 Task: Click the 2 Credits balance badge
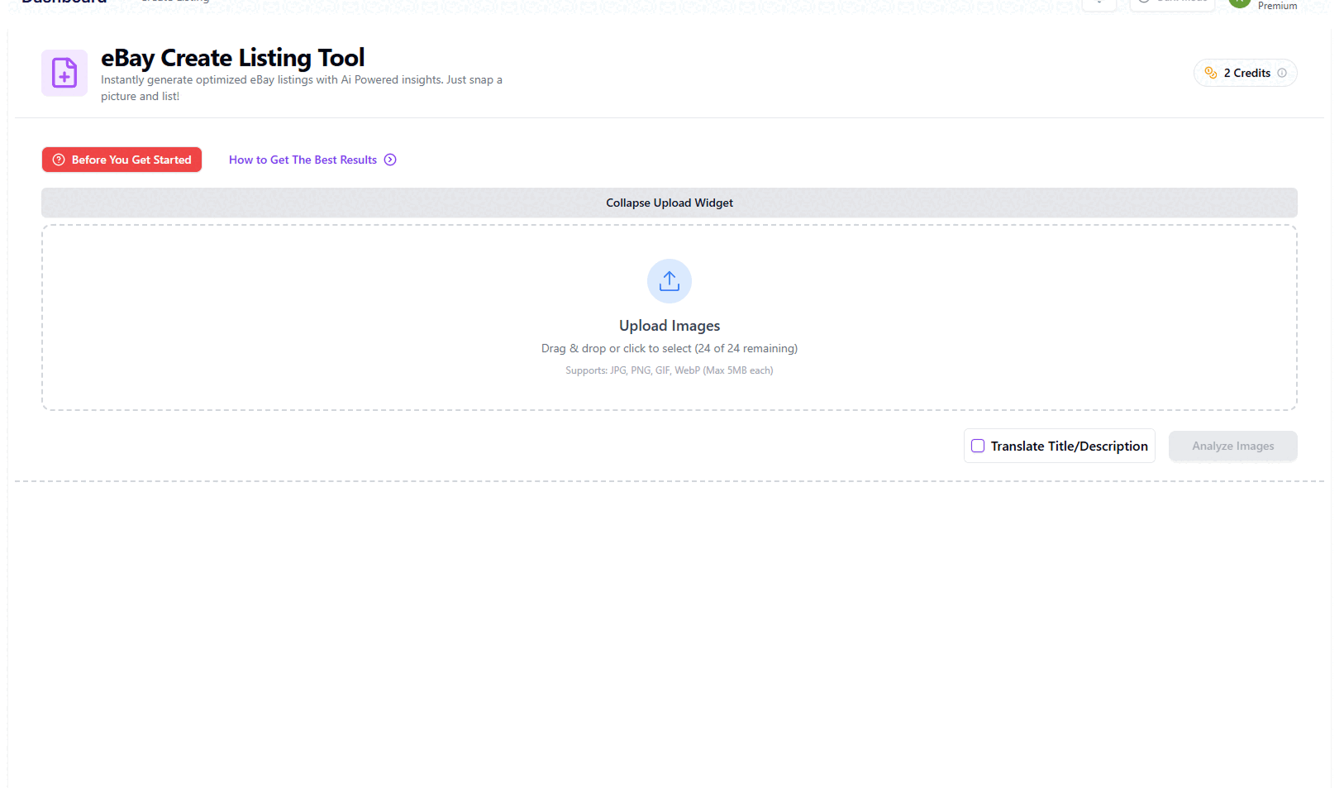click(x=1246, y=73)
